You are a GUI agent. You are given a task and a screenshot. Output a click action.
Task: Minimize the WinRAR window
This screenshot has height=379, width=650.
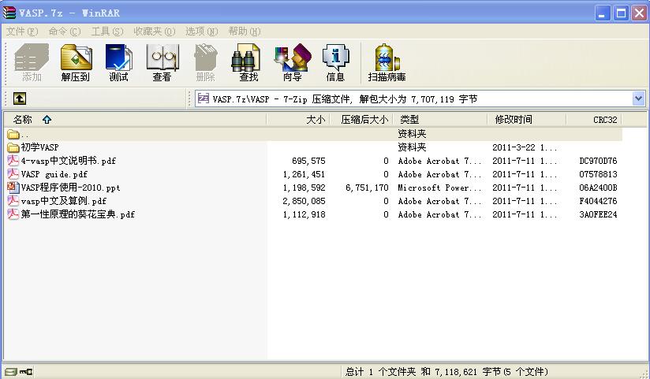(x=603, y=13)
